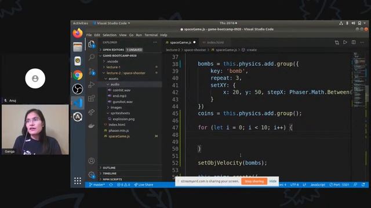Open explosion.png in explorer

pos(123,119)
